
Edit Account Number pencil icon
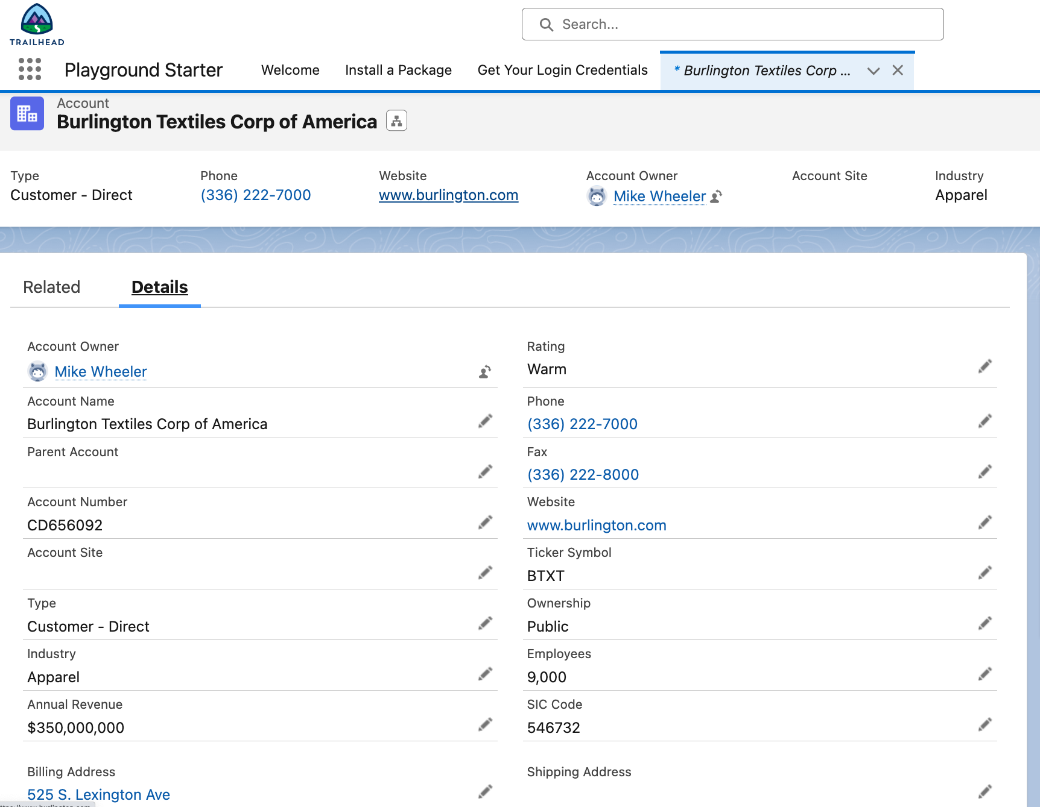pos(485,523)
